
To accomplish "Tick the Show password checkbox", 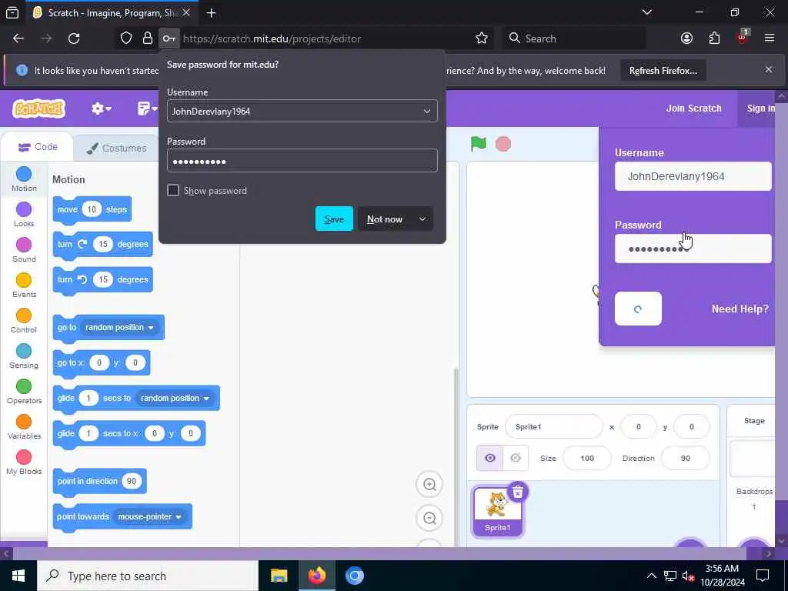I will coord(173,190).
